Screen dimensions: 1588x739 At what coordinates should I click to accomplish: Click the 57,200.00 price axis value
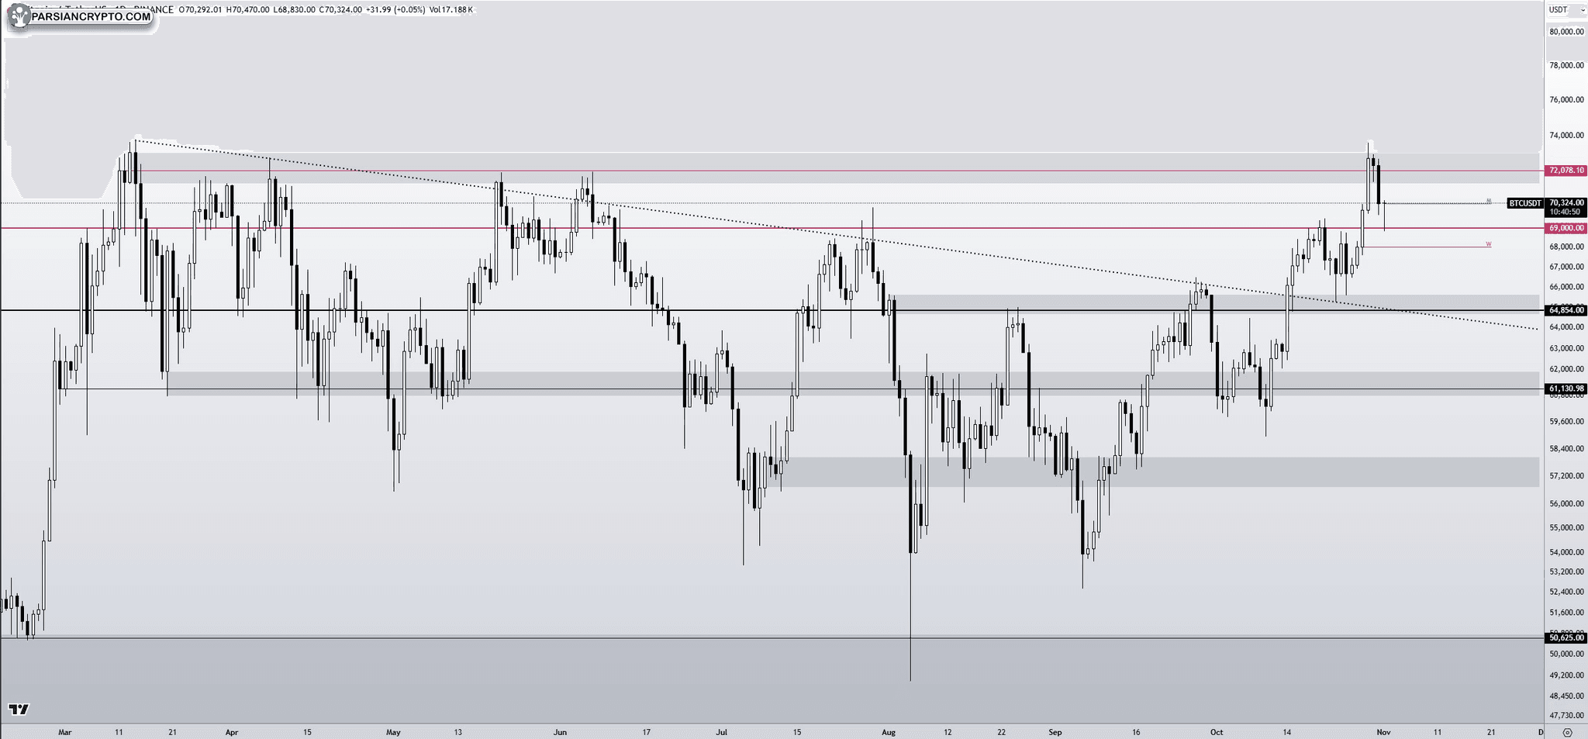click(x=1566, y=476)
